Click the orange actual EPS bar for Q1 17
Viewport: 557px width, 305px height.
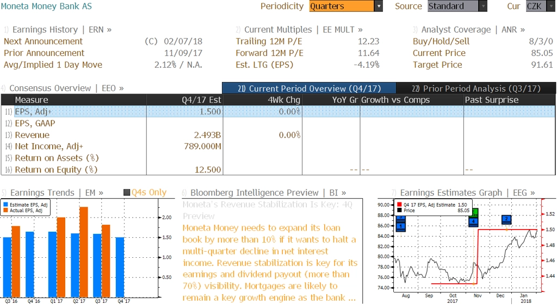pos(61,257)
